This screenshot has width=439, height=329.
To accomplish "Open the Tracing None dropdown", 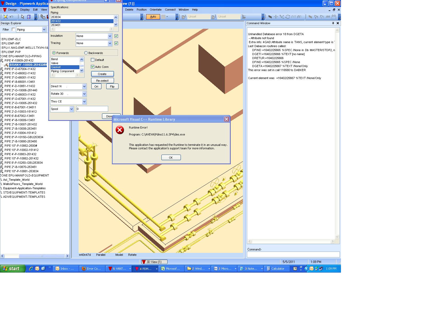I will tap(110, 43).
